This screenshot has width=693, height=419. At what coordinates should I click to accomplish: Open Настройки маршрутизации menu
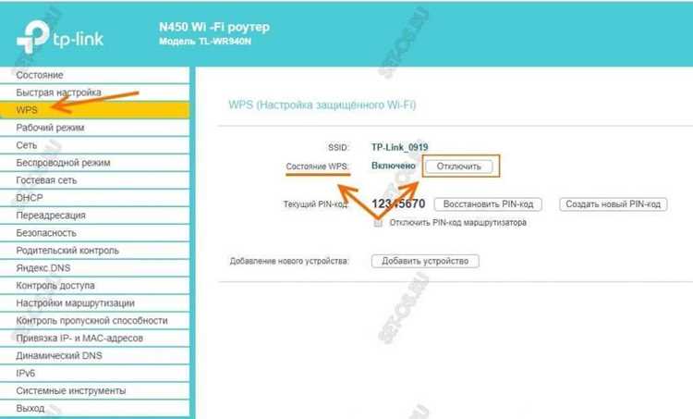tap(94, 303)
